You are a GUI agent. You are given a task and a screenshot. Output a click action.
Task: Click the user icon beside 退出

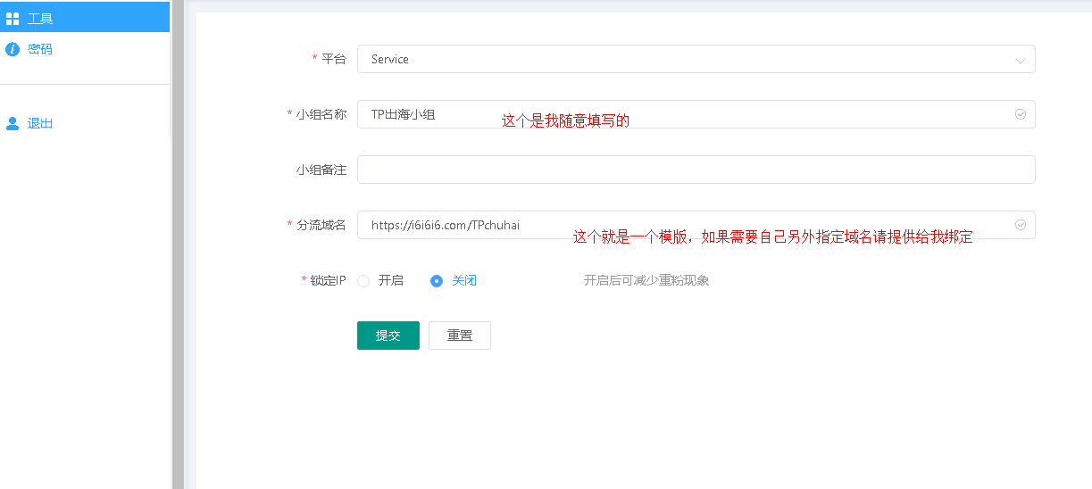[13, 123]
